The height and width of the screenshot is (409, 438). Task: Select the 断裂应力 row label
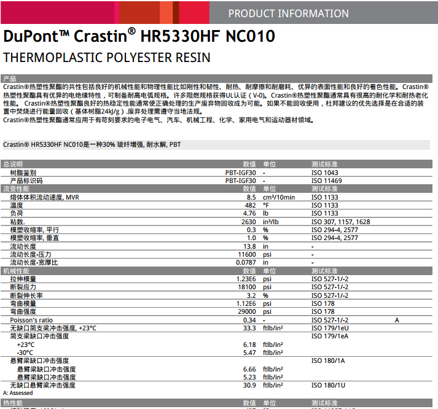point(23,287)
